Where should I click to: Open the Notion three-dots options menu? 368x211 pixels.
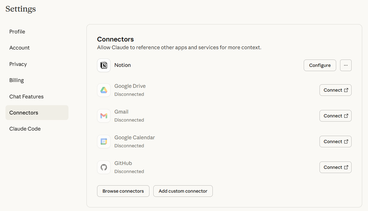point(346,65)
